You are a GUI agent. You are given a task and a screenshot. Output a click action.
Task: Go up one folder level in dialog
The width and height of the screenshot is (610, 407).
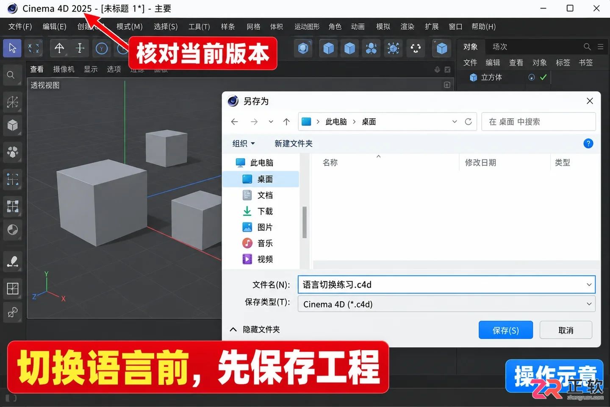tap(286, 122)
